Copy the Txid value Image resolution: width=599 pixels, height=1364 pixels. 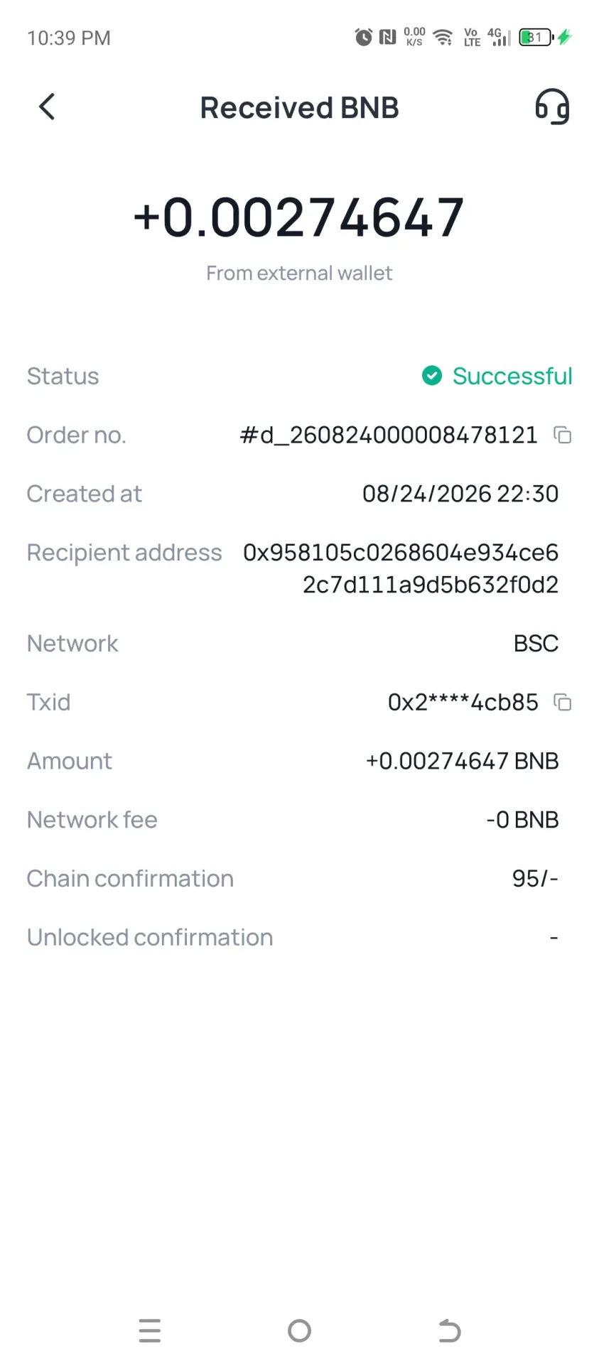562,702
